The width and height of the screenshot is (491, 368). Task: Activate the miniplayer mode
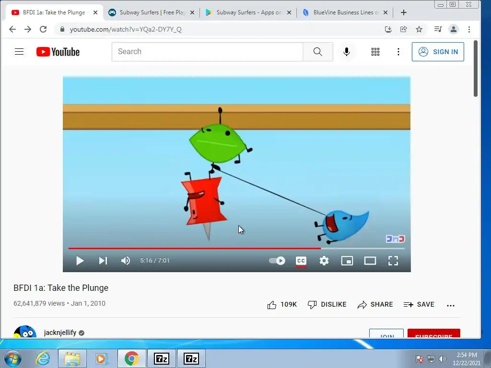click(x=347, y=261)
